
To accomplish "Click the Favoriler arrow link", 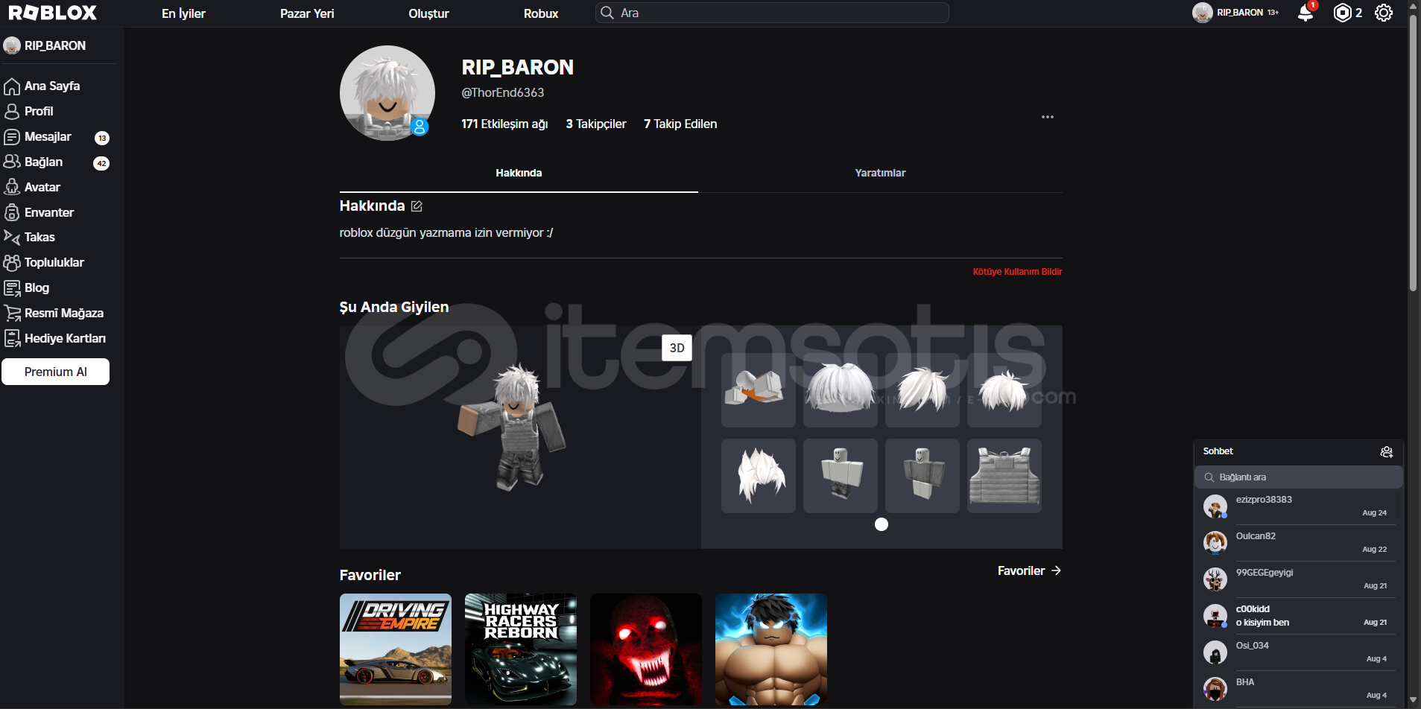I will point(1030,570).
